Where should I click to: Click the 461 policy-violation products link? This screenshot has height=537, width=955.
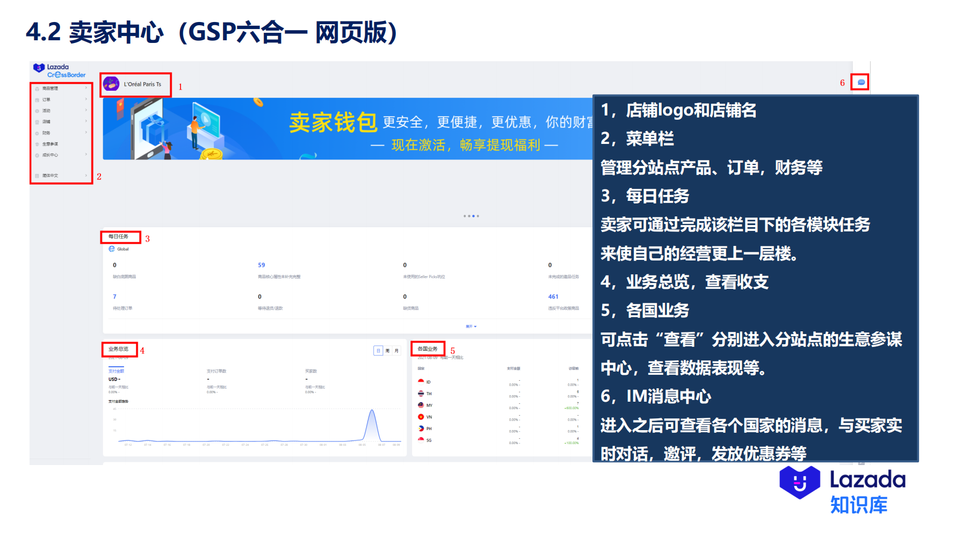tap(553, 296)
